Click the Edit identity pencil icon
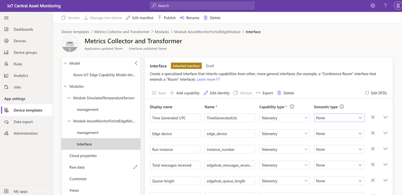Image resolution: width=402 pixels, height=195 pixels. tap(206, 93)
